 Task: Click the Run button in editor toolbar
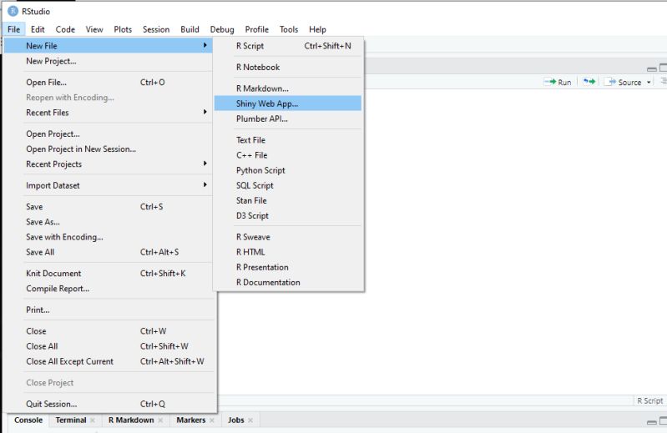click(558, 82)
